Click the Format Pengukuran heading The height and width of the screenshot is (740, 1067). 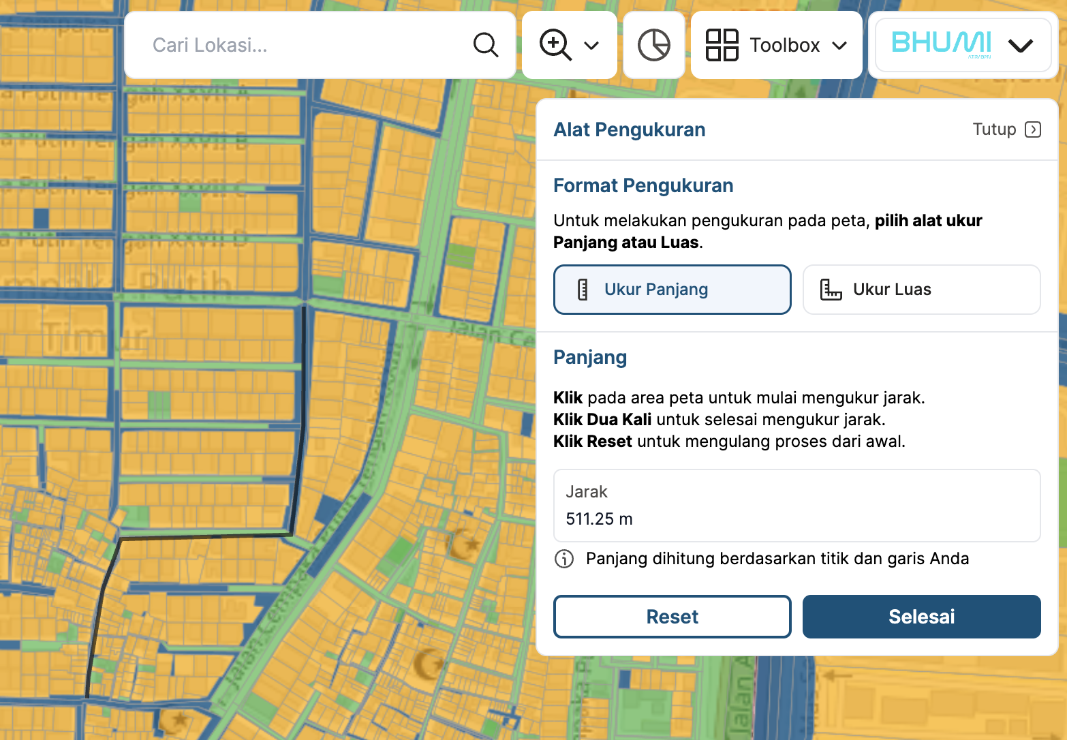[643, 185]
